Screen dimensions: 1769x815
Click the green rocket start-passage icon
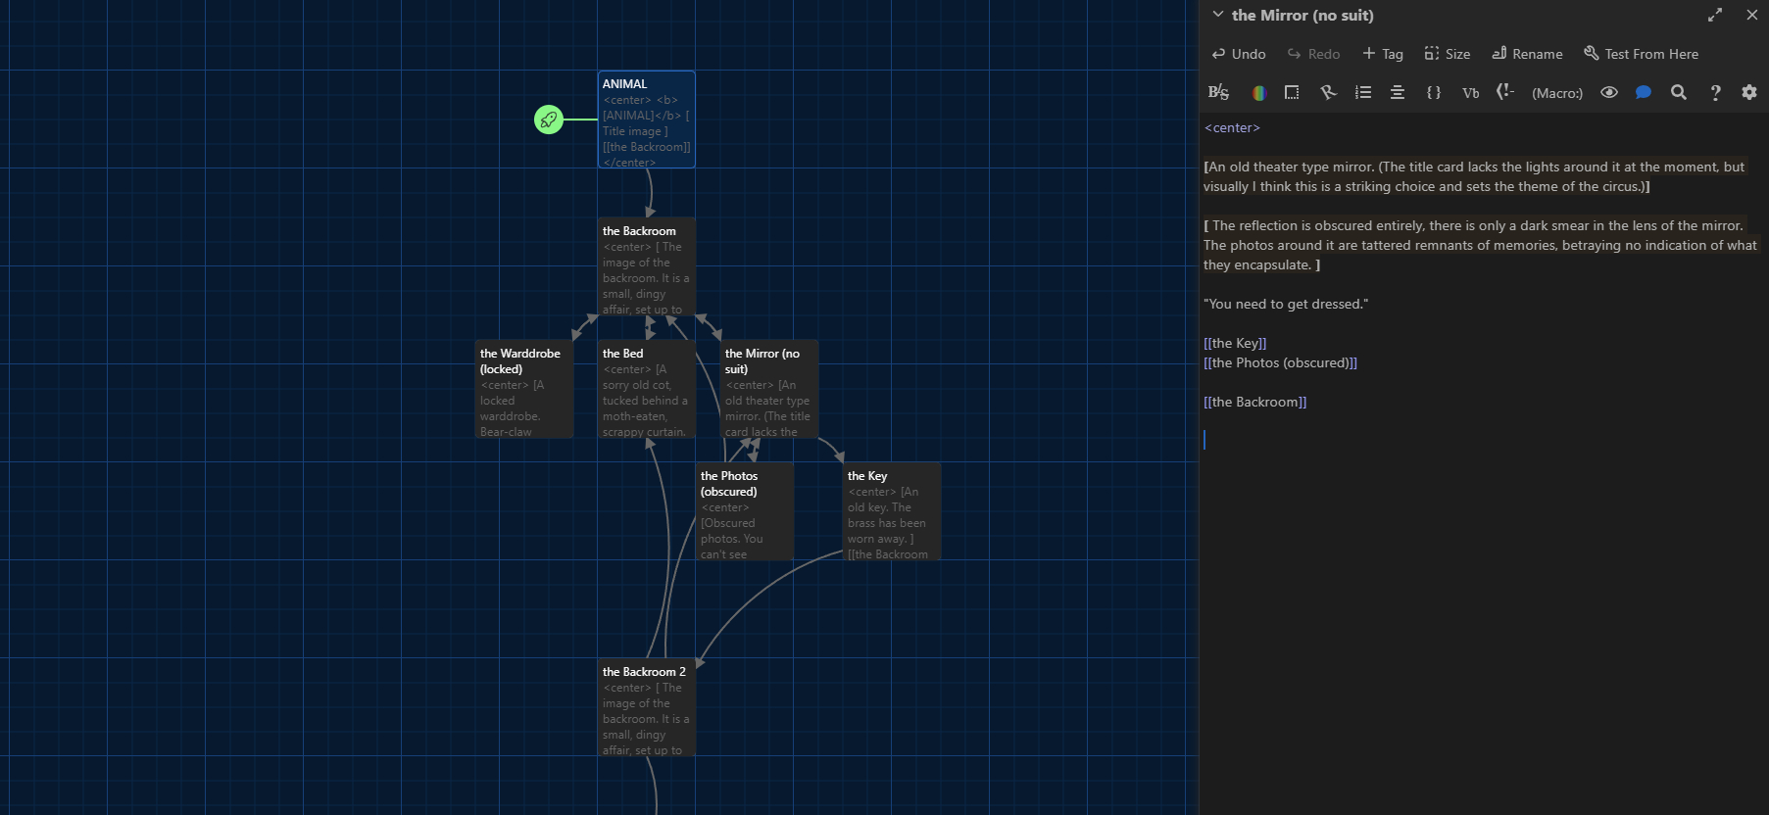coord(549,120)
